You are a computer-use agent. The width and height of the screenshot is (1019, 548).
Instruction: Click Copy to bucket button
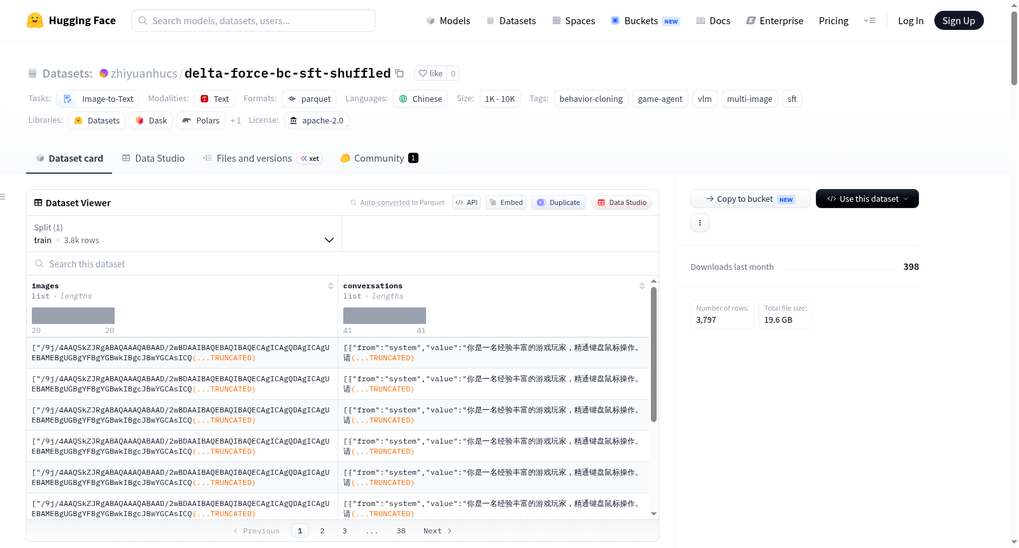click(750, 199)
